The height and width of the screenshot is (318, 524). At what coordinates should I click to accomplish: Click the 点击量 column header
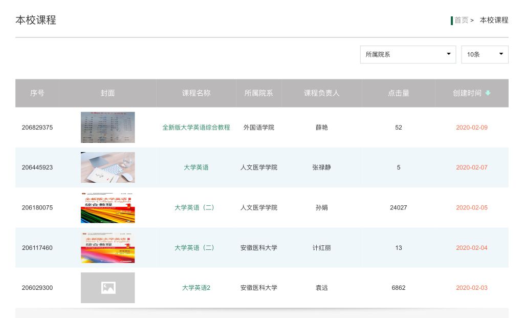point(398,93)
